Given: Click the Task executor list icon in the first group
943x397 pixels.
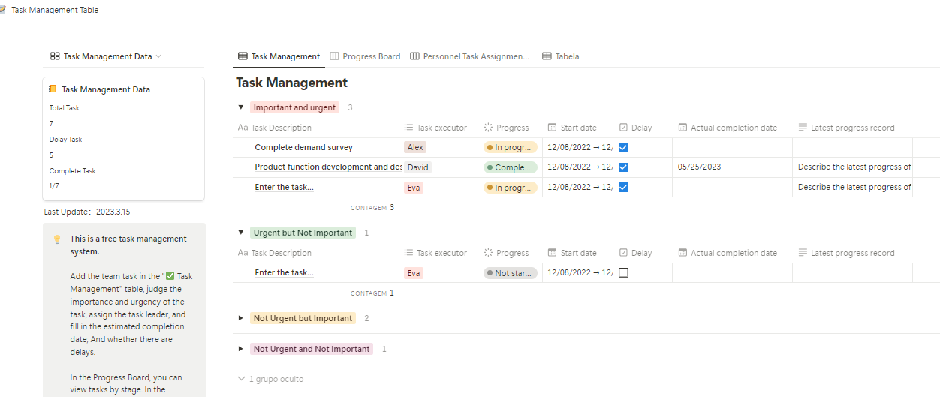Looking at the screenshot, I should (408, 128).
